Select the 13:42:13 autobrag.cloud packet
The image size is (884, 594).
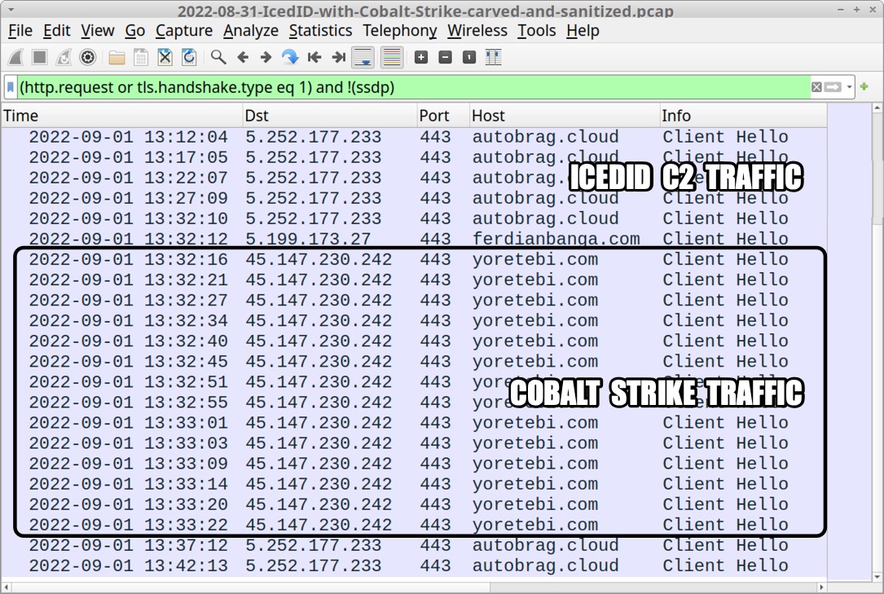click(x=414, y=565)
